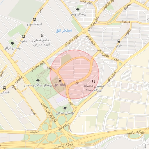
Task: Click the red highlighted circle area center
Action: (74, 74)
